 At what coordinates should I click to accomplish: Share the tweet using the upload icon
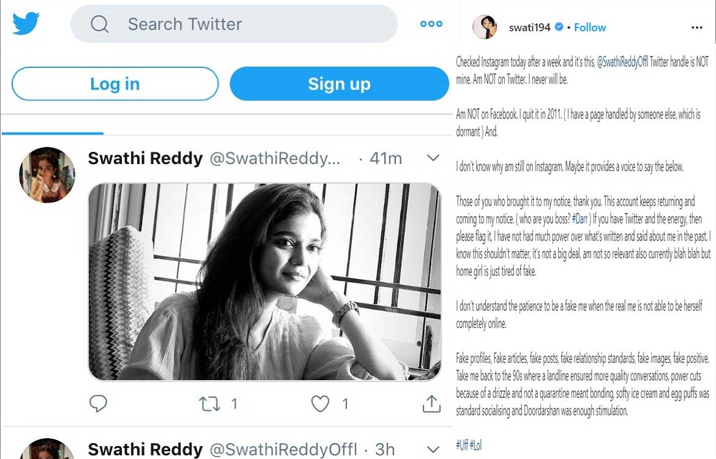[x=431, y=403]
